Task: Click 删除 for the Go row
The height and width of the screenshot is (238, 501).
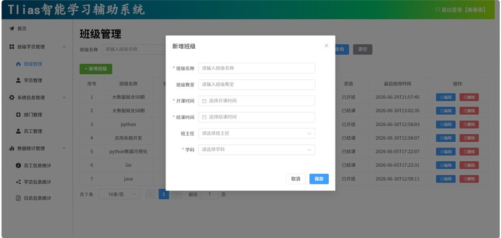Action: pos(469,165)
